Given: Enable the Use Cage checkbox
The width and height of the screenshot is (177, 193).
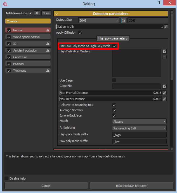Looking at the screenshot, I should click(x=114, y=80).
